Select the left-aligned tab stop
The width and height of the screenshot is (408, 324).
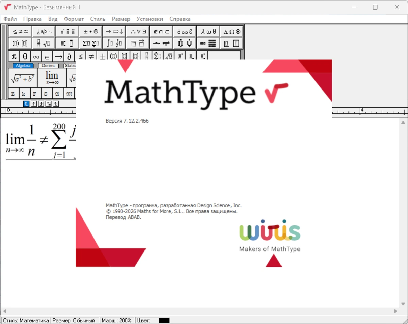tap(26, 104)
